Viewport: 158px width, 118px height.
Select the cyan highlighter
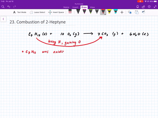click(116, 11)
